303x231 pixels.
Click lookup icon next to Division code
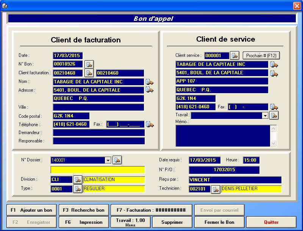click(78, 179)
